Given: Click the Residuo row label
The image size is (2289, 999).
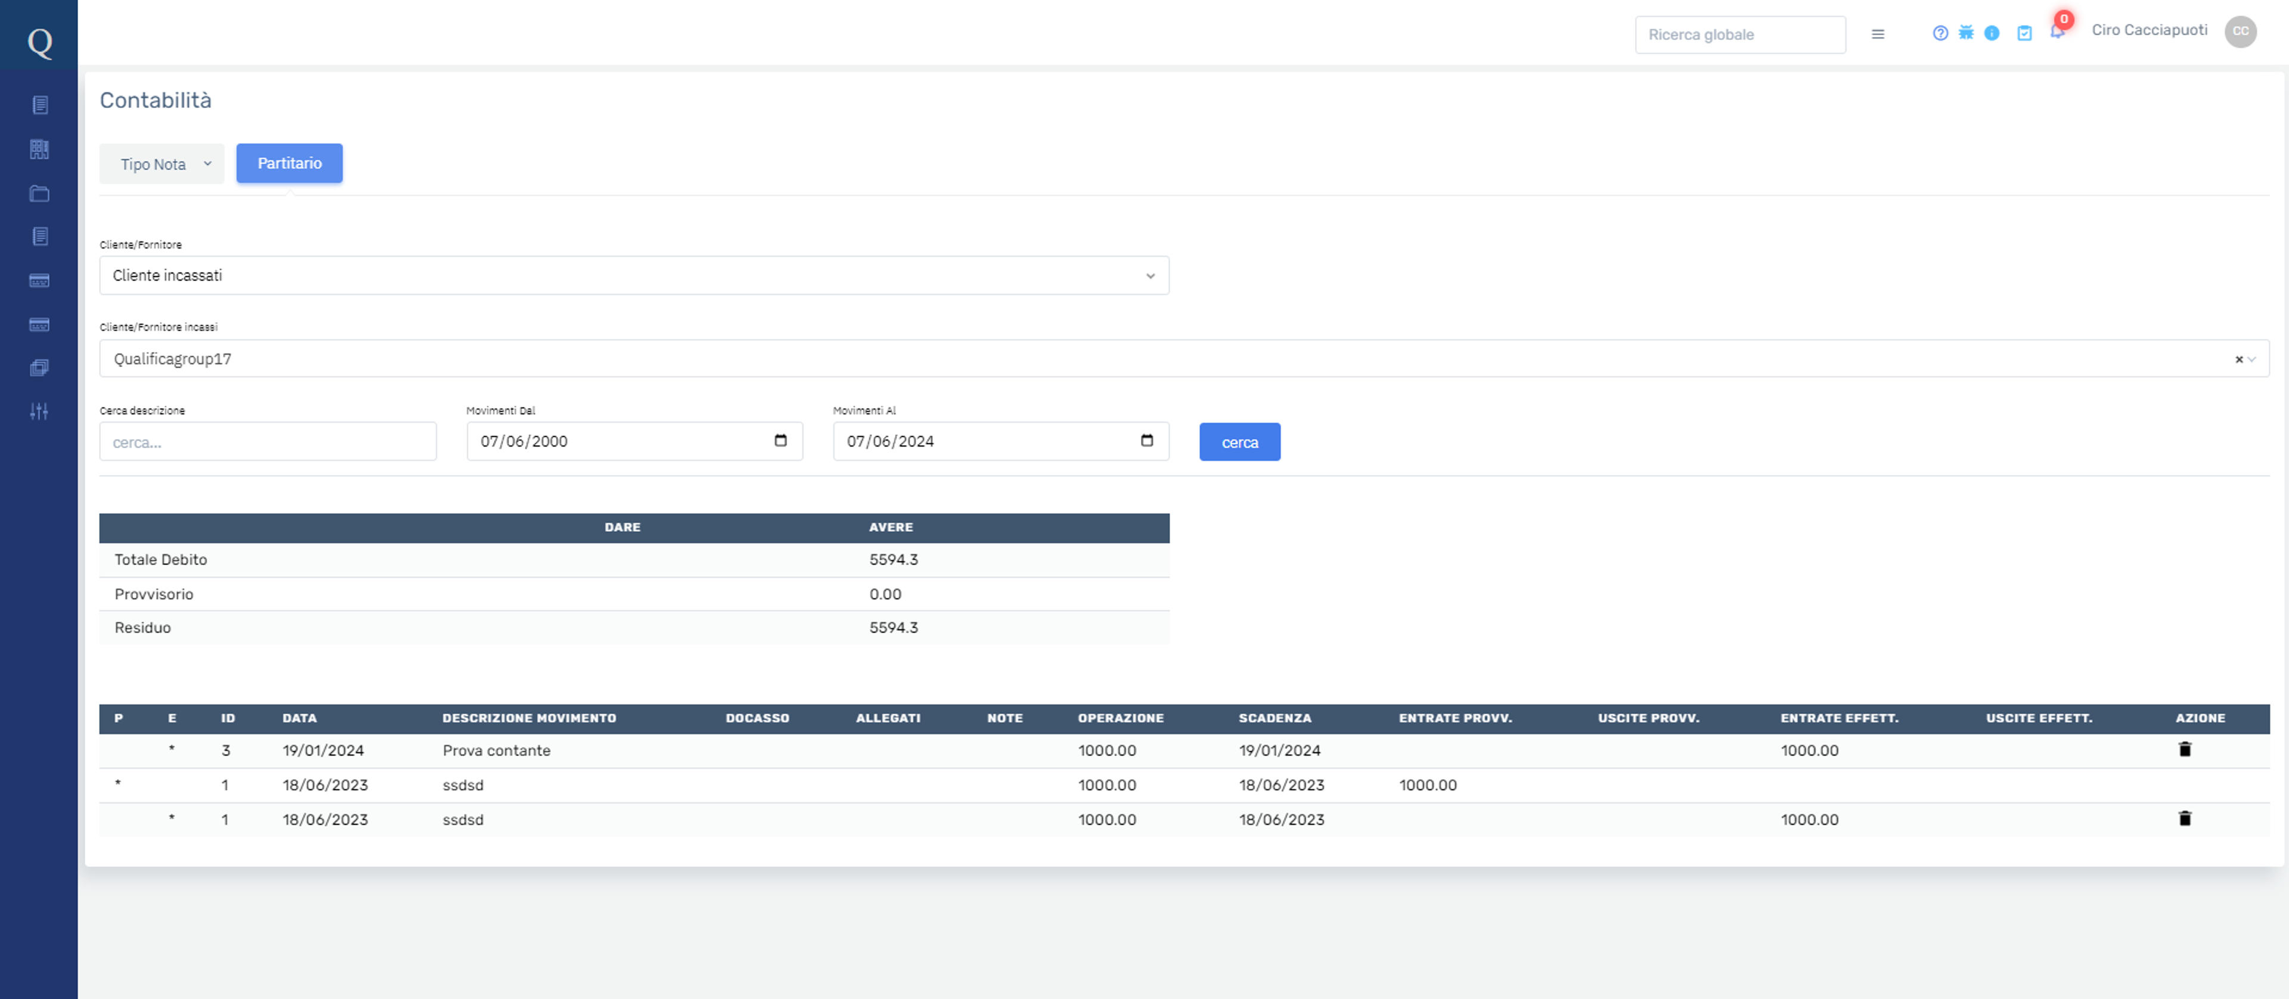Looking at the screenshot, I should (142, 628).
